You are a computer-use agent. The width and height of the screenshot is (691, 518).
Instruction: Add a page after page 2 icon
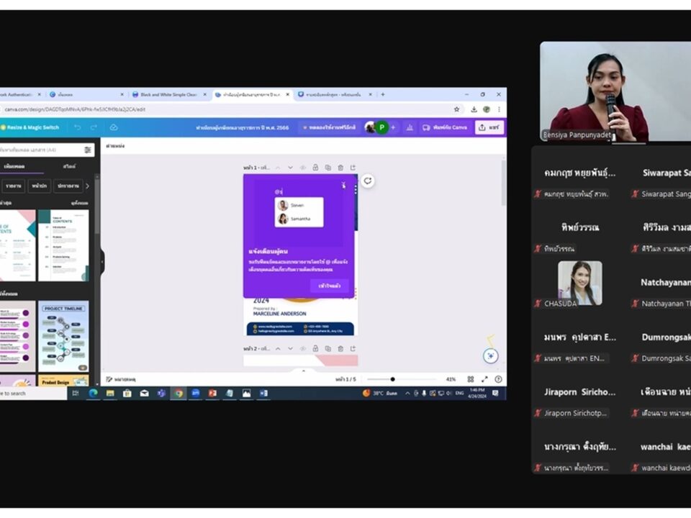tap(353, 348)
